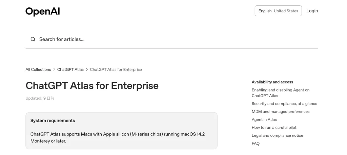Go to Agent in Atlas section
347x155 pixels.
(x=264, y=120)
